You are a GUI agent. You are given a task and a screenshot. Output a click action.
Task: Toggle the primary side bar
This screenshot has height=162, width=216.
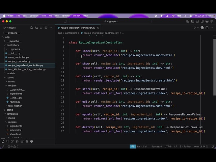tap(193, 21)
